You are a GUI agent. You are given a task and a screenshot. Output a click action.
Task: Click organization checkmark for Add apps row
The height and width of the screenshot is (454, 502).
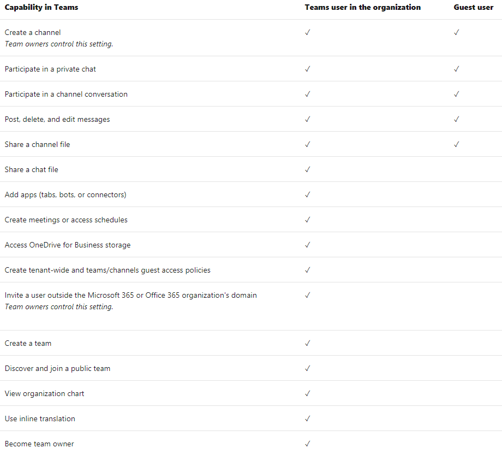(x=308, y=194)
